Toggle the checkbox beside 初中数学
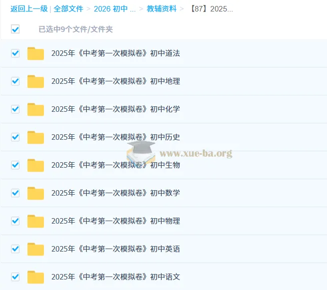Screen dimensions: 327x290 15,193
